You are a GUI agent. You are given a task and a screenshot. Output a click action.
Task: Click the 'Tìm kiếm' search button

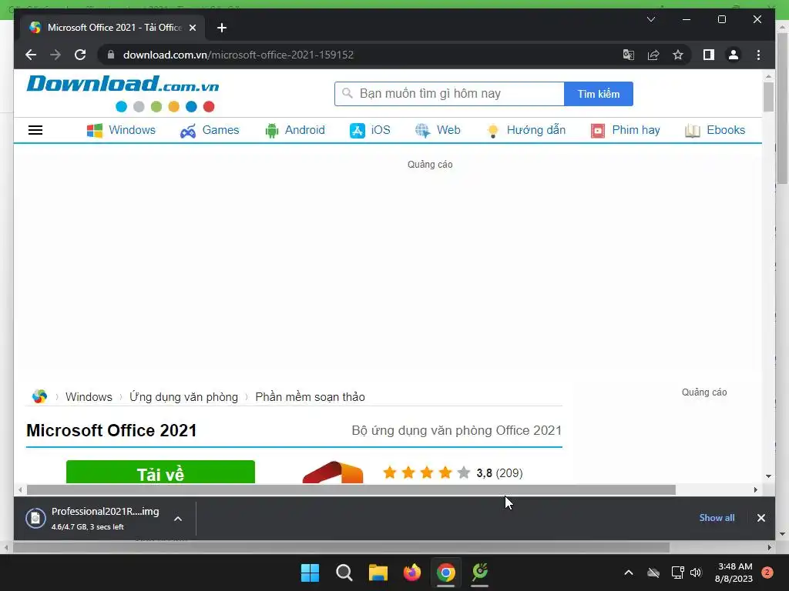[598, 94]
